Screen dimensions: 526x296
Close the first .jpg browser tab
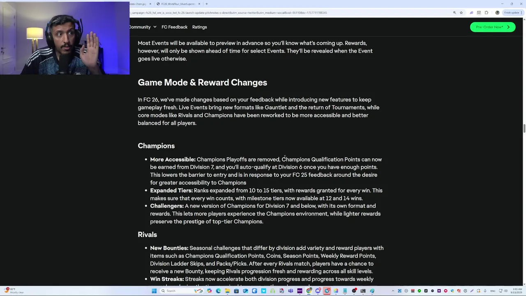pos(150,4)
